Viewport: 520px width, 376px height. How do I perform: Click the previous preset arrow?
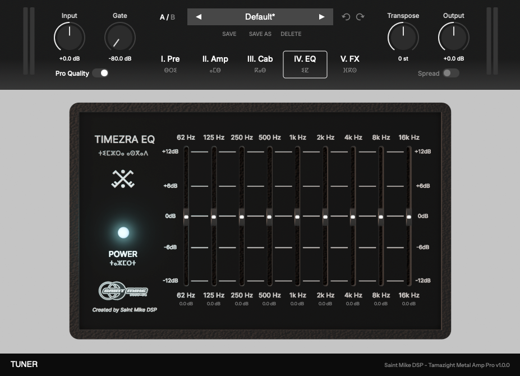[x=199, y=17]
